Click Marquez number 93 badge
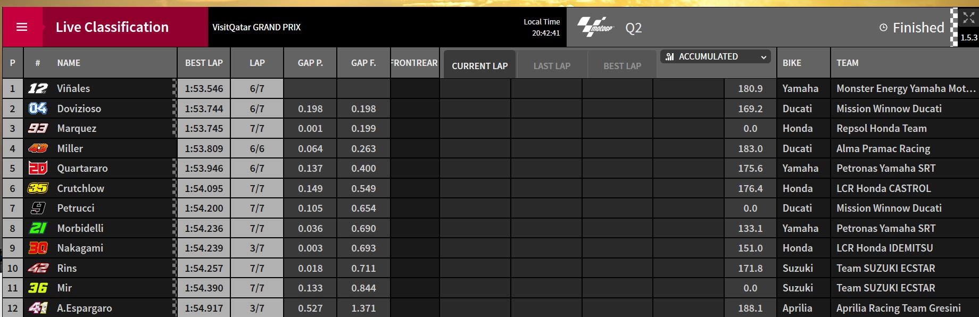Screen dimensions: 979x317 click(38, 128)
